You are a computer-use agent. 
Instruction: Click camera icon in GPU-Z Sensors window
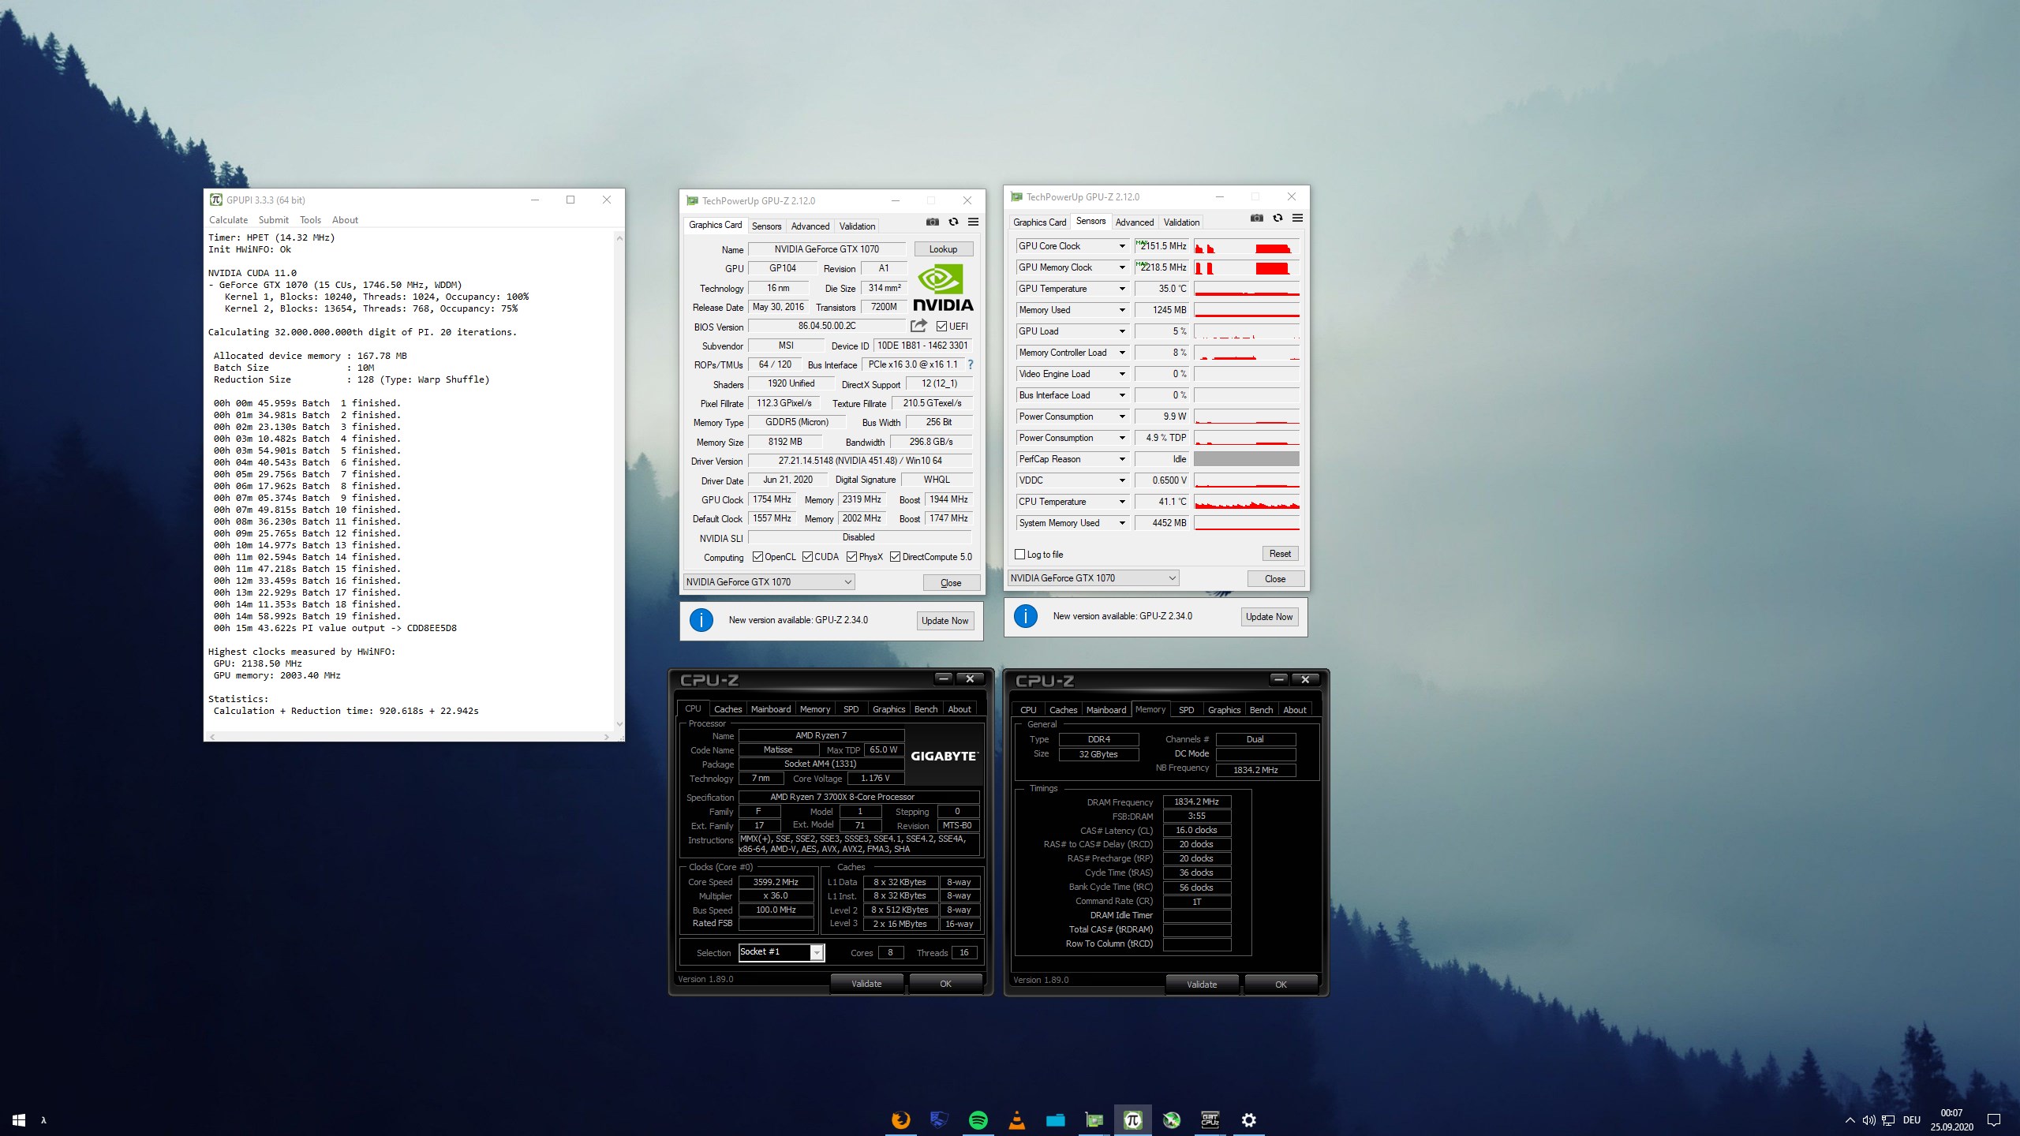1257,219
